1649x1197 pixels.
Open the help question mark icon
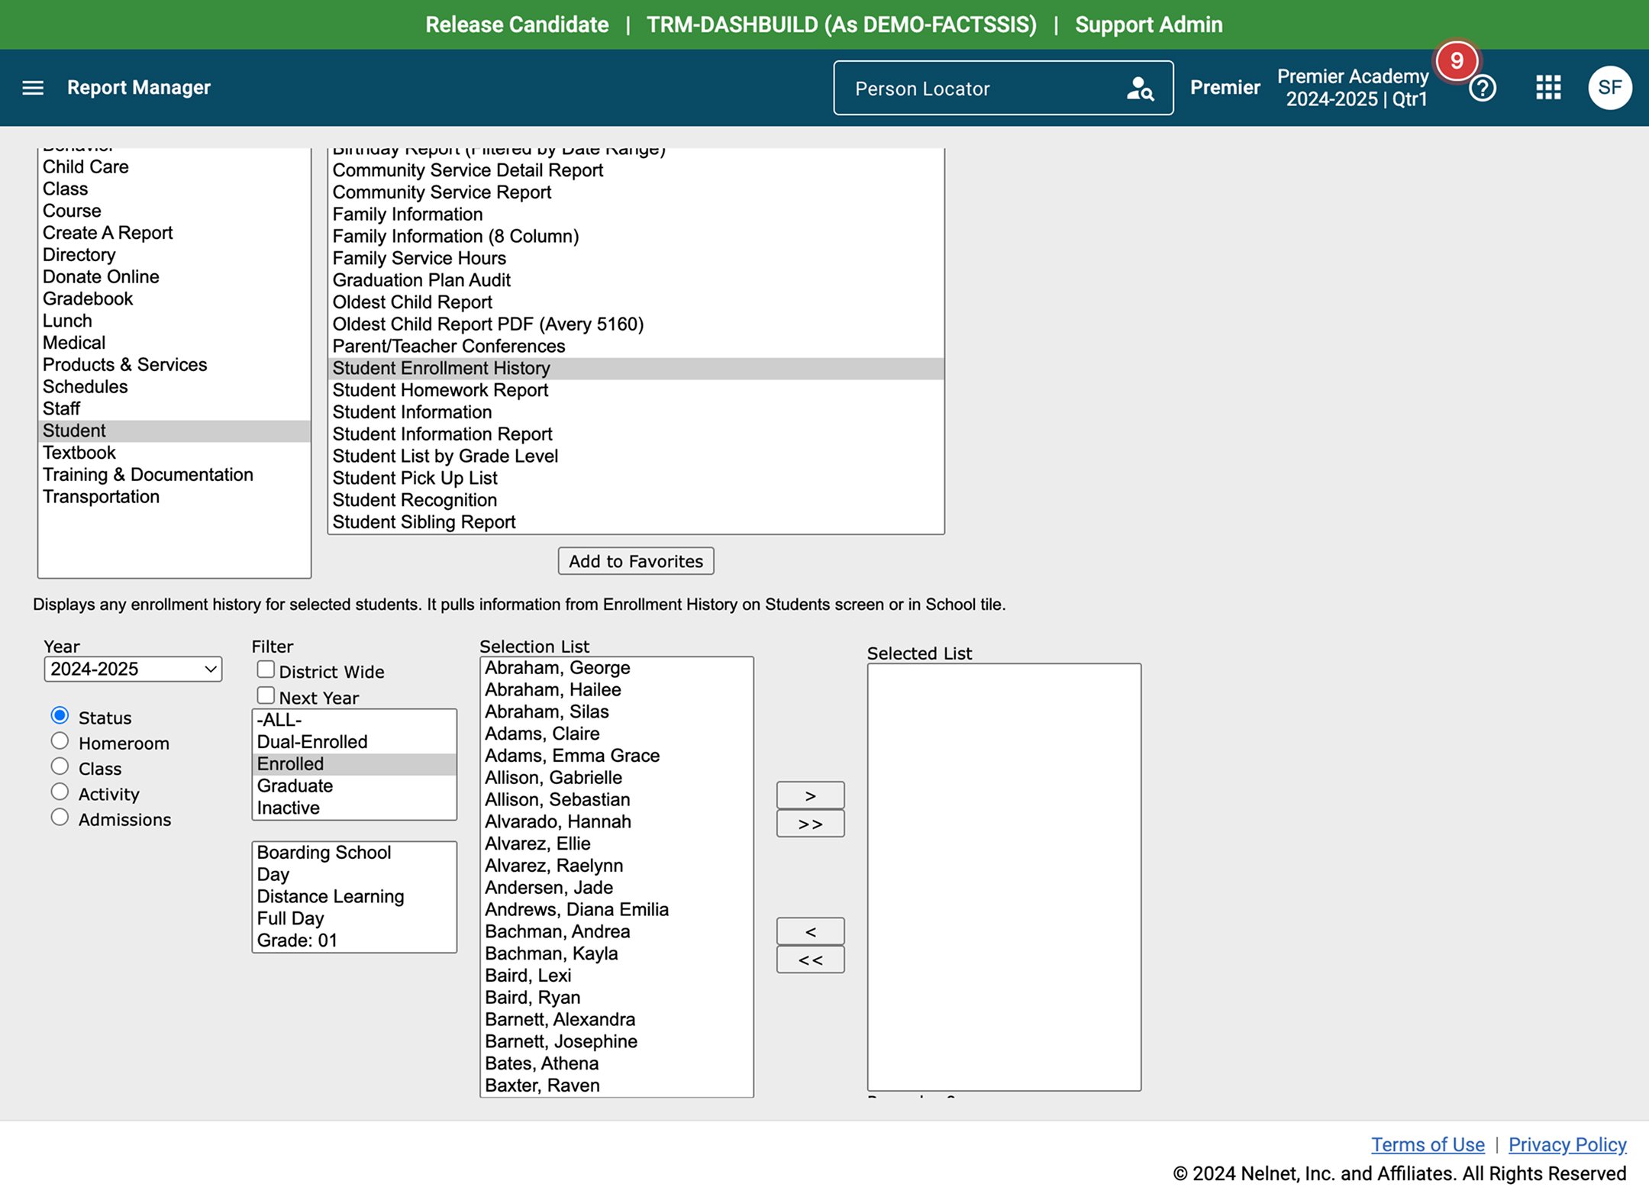click(1482, 89)
